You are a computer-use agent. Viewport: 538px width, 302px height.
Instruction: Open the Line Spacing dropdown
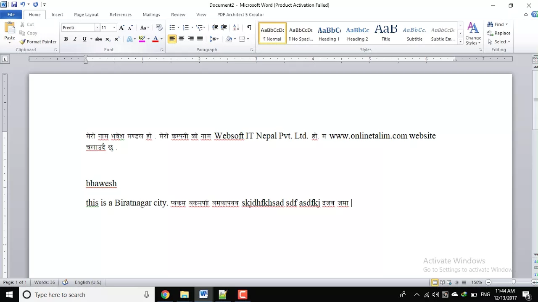[214, 39]
